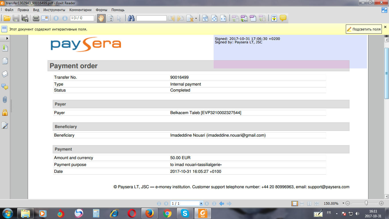Open the Security padlock panel
This screenshot has height=219, width=389.
click(5, 112)
